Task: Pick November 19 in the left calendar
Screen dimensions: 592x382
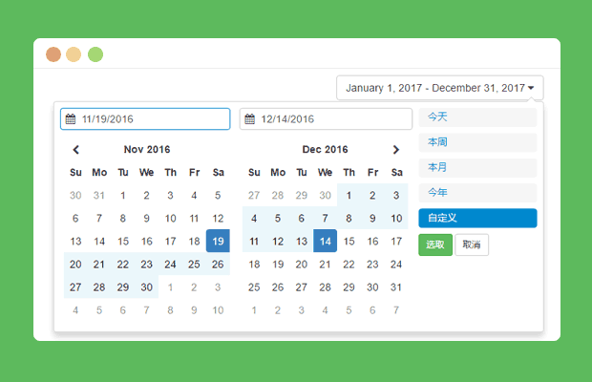Action: tap(218, 241)
